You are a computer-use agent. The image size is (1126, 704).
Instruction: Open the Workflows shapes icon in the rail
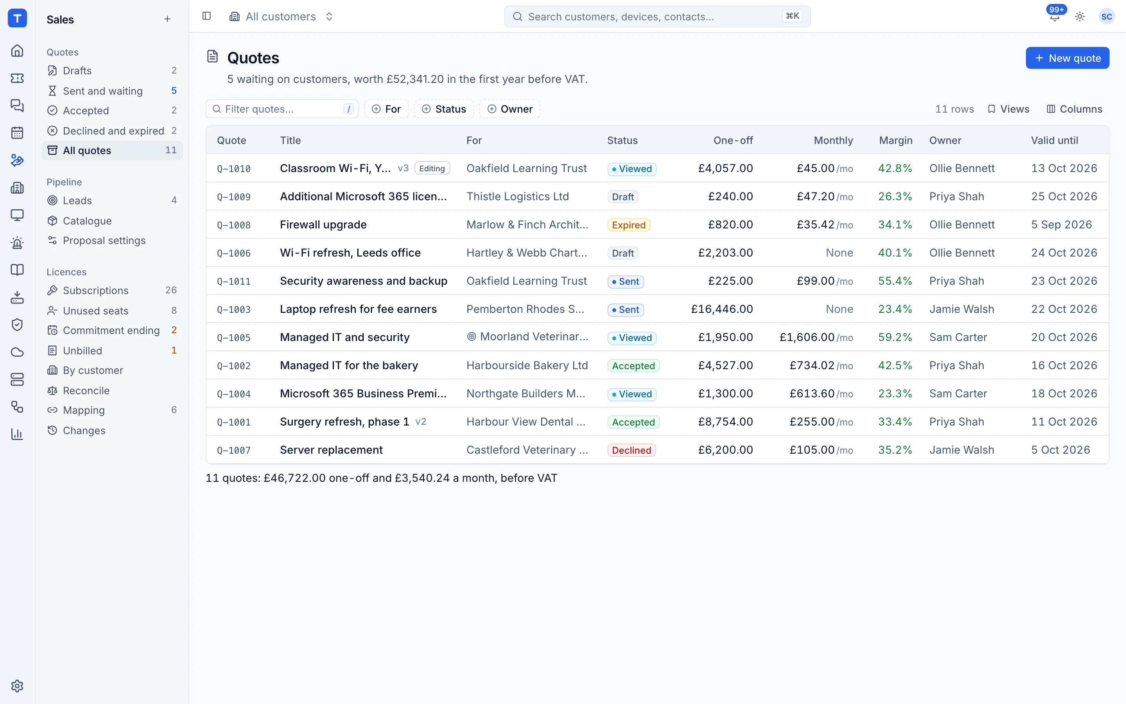(17, 407)
